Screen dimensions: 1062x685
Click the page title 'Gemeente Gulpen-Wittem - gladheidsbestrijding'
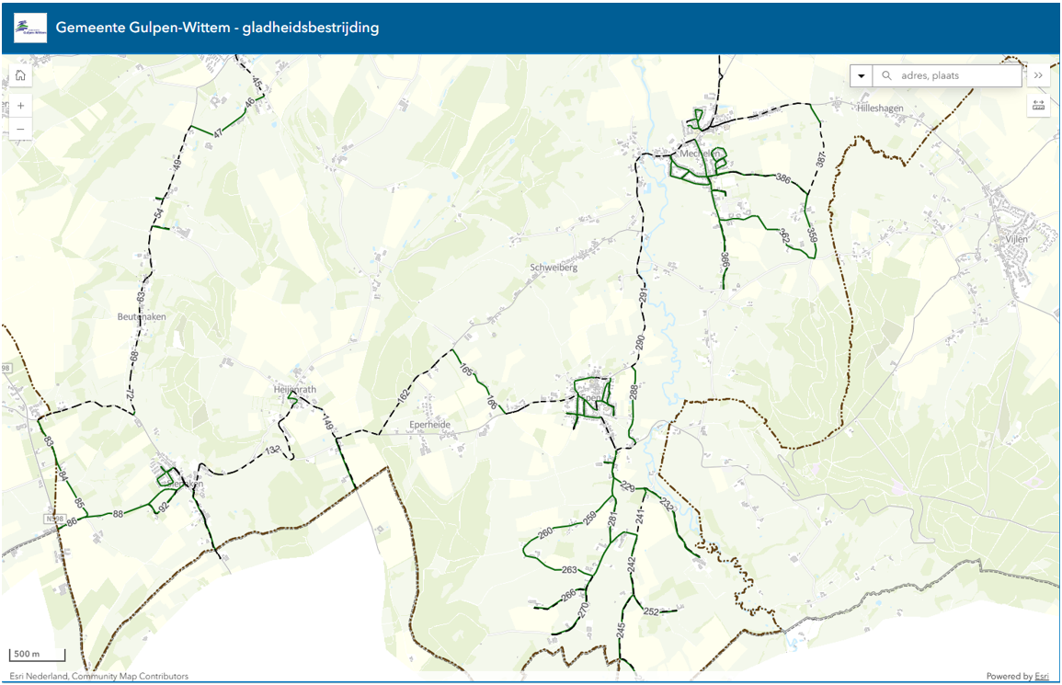click(217, 28)
